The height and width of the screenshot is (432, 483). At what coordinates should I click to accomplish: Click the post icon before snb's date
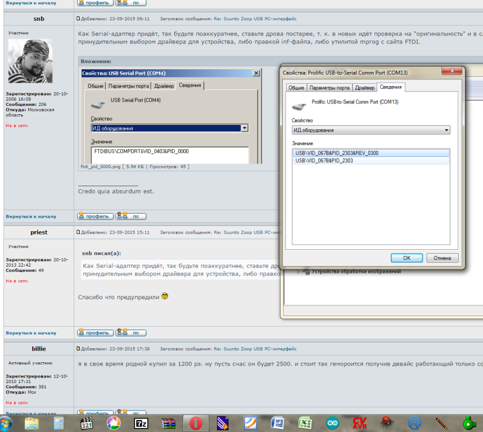(78, 19)
